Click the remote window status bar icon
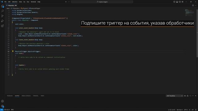Image resolution: width=198 pixels, height=111 pixels. pos(2,110)
